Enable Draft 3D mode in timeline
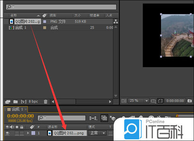 pos(112,118)
